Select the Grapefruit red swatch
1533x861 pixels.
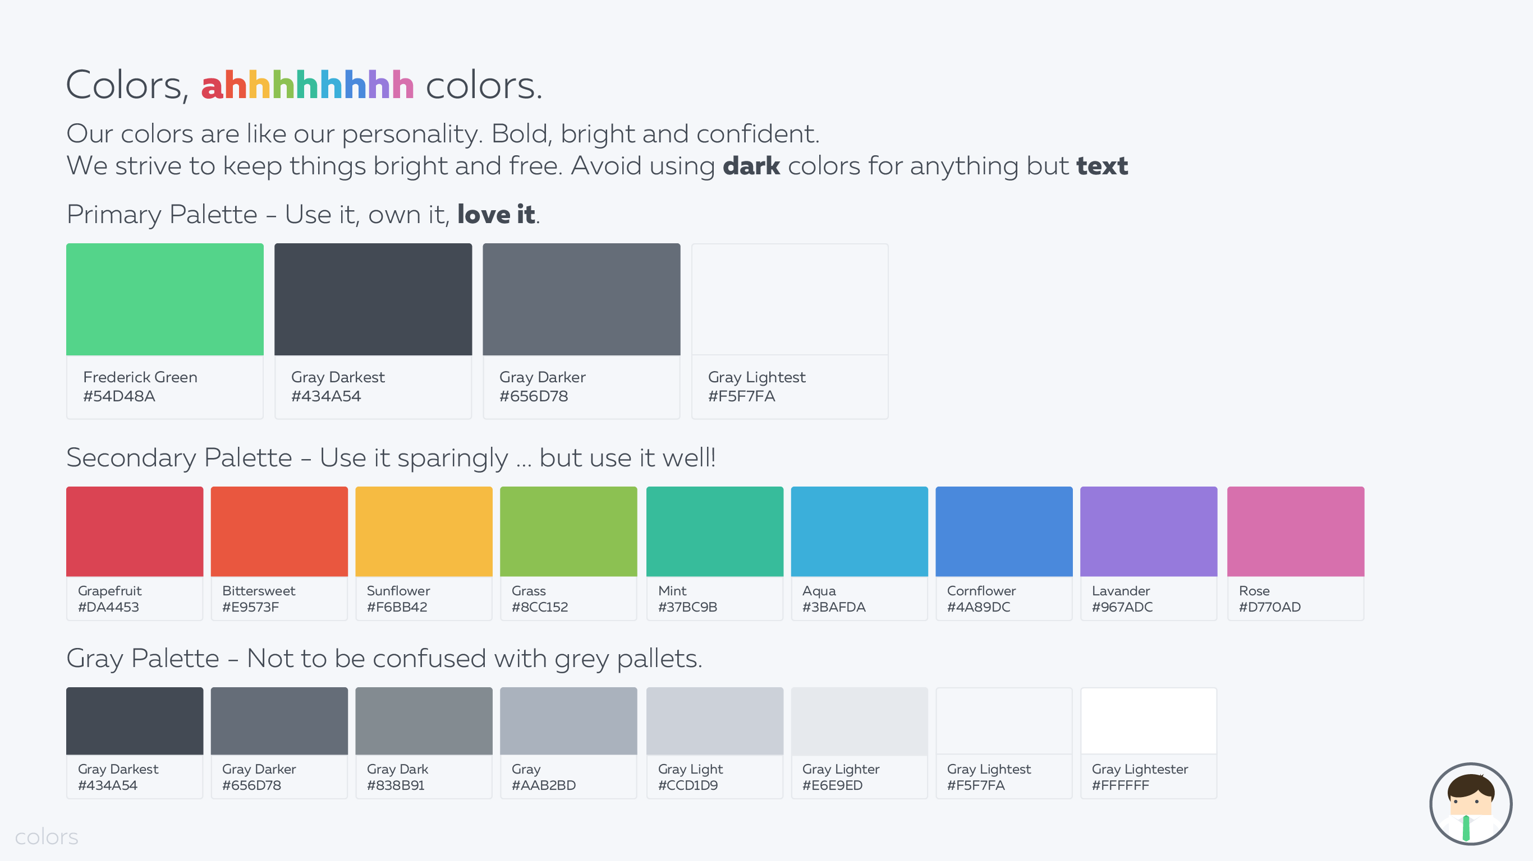pos(135,531)
